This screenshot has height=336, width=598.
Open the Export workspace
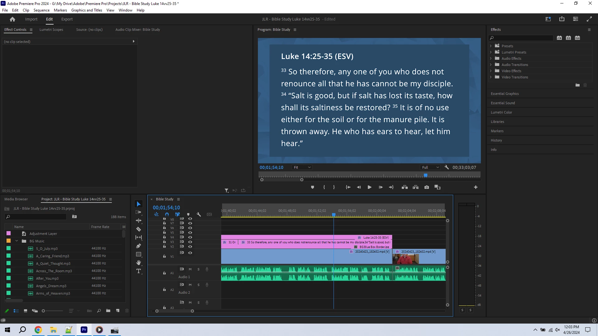[x=67, y=19]
